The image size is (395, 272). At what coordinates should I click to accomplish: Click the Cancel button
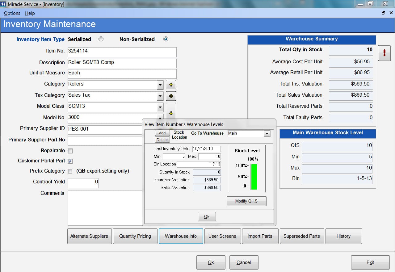coord(244,262)
